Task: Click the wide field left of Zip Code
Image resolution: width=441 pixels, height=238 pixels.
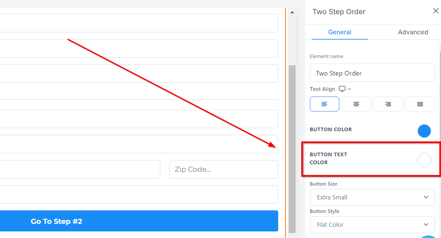Action: coord(79,169)
